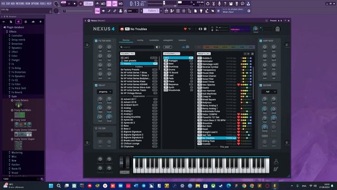Open the filter type dropdown in FILTER section
This screenshot has width=337, height=190.
[x=104, y=135]
